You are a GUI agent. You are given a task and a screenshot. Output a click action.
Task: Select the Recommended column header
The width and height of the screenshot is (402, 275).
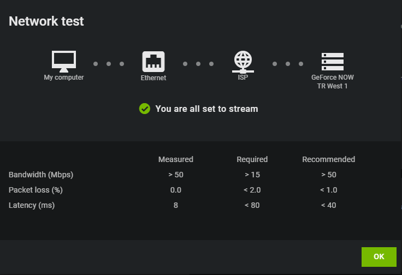[x=328, y=159]
